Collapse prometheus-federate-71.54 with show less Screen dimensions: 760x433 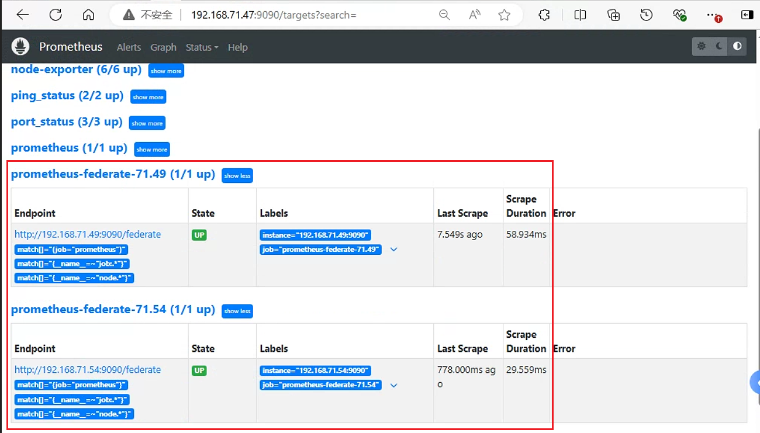tap(237, 311)
